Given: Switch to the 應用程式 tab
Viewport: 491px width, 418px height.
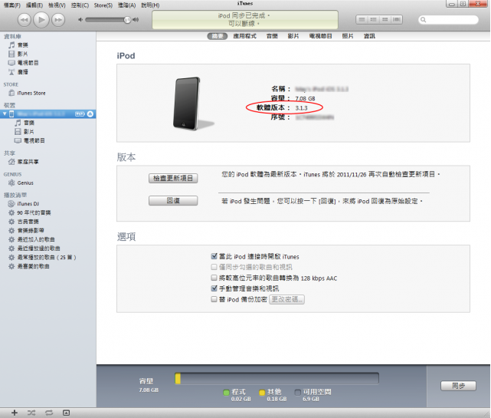Looking at the screenshot, I should [x=244, y=36].
